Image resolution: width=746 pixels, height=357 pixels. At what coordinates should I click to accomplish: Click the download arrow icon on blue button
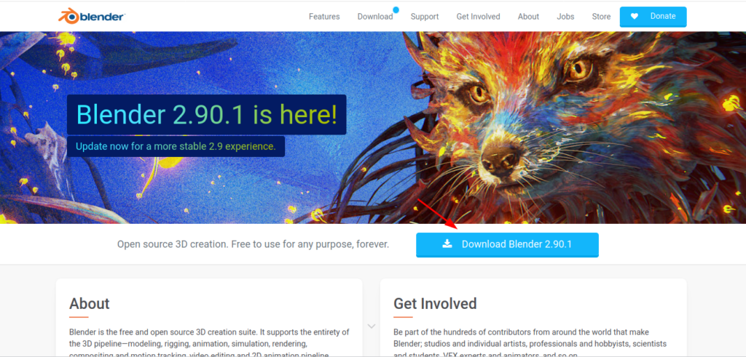[447, 244]
